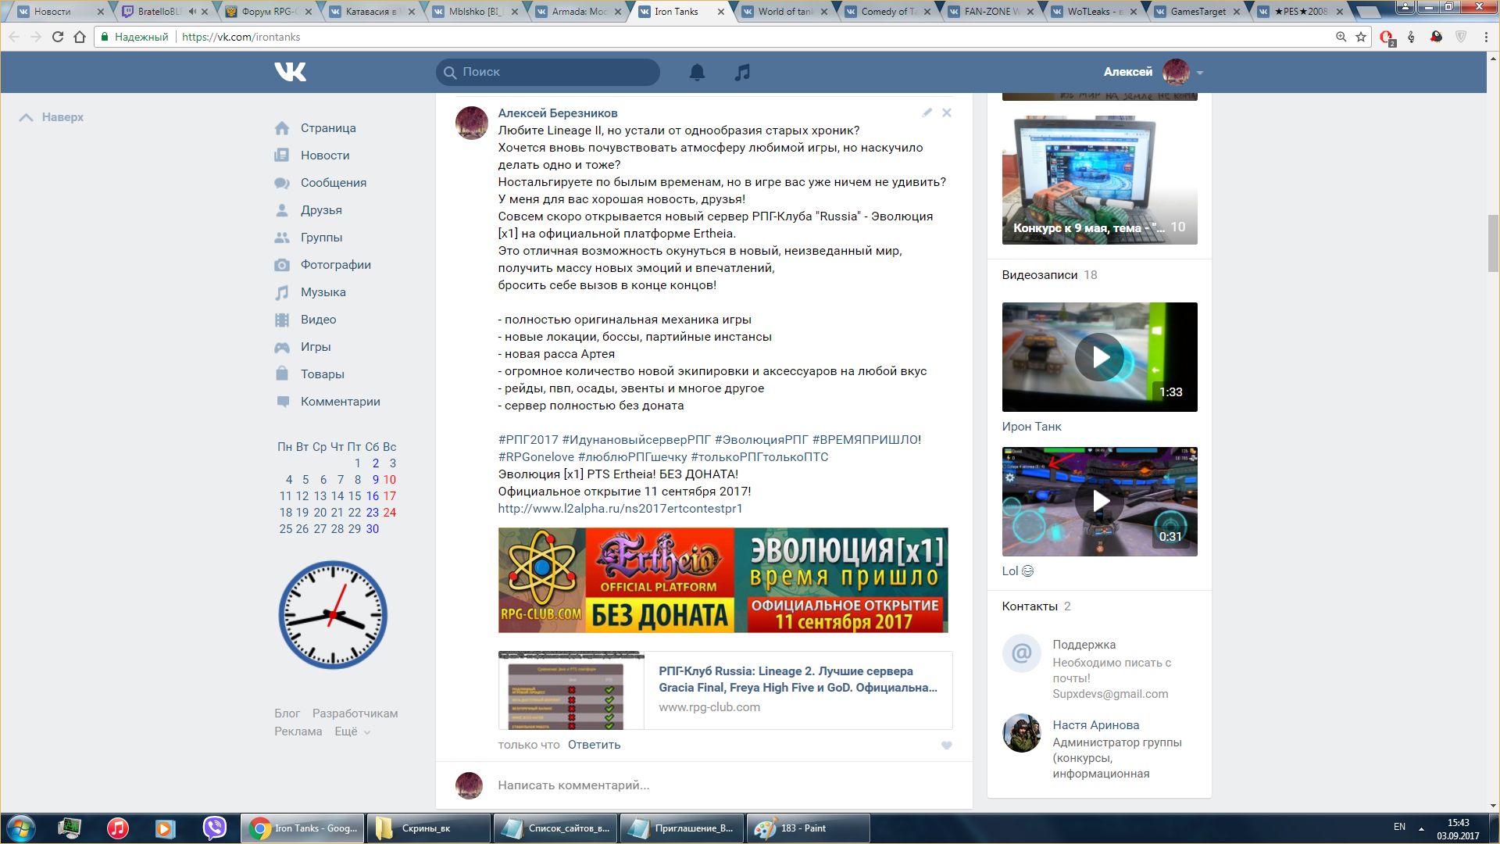Switch to Новости browser tab

(61, 12)
